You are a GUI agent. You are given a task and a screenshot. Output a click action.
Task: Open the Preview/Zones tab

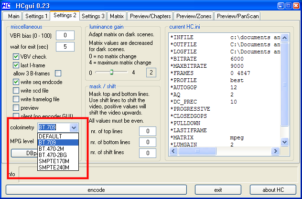coord(194,16)
